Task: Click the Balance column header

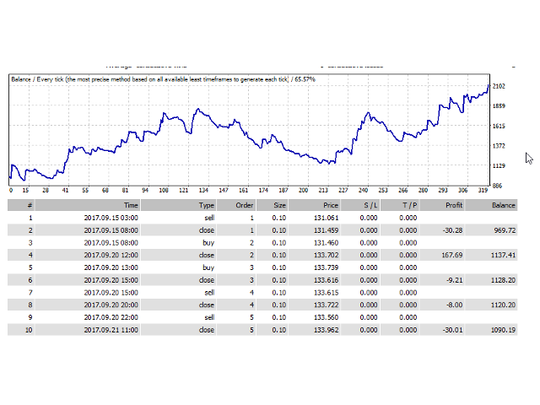Action: coord(491,205)
